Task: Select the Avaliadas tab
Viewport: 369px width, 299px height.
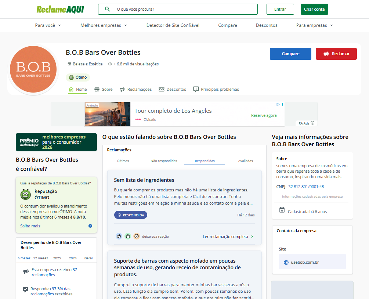Action: click(246, 161)
